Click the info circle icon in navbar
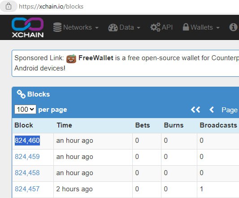The height and width of the screenshot is (198, 239). point(233,27)
